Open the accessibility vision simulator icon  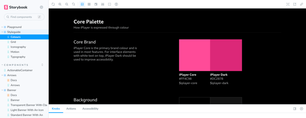(x=116, y=4)
